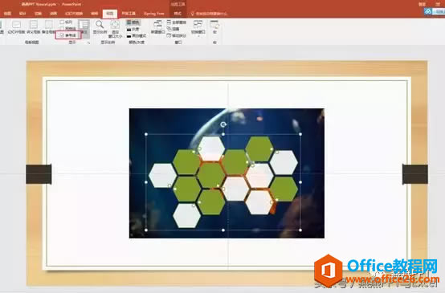The width and height of the screenshot is (445, 293).
Task: Click the Sign In link in title bar
Action: [x=422, y=4]
